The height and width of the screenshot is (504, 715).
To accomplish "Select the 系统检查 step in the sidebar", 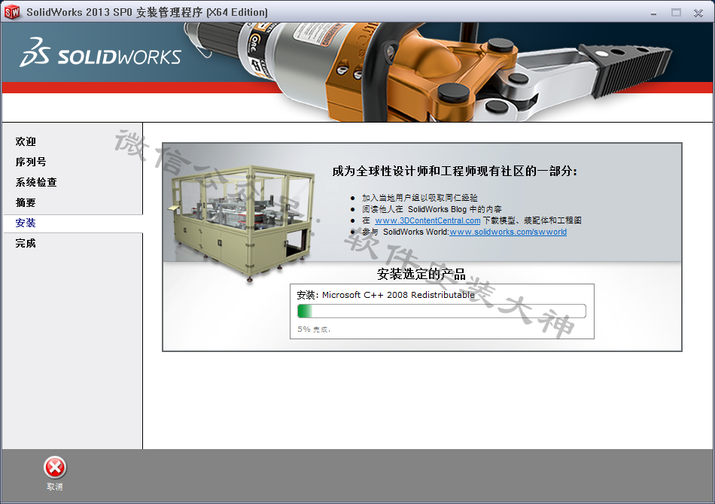I will pos(36,182).
